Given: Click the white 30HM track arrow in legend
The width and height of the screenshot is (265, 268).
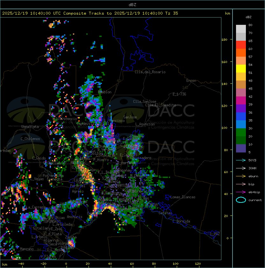Looking at the screenshot, I should [x=241, y=168].
